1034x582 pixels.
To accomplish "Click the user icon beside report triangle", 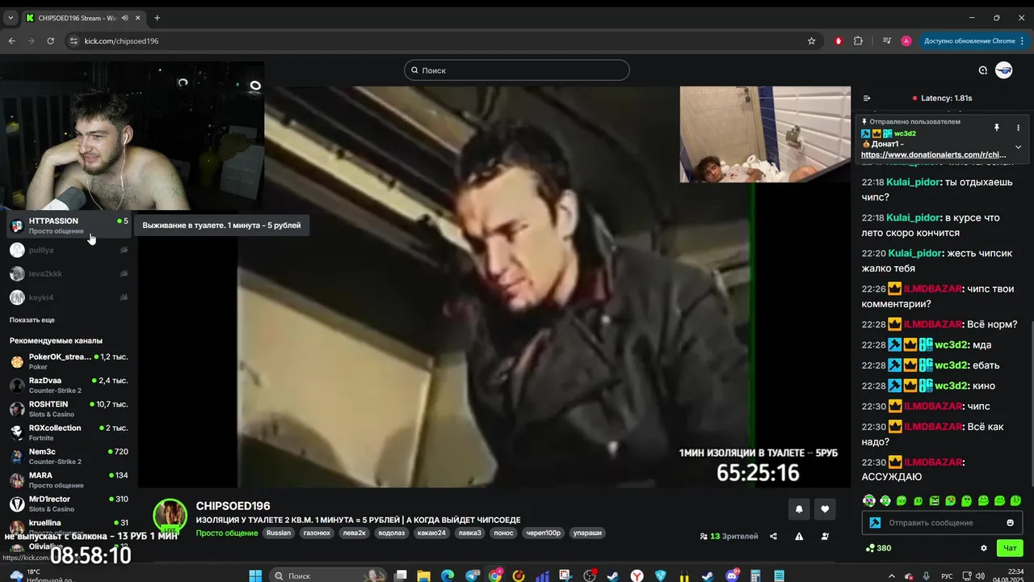I will click(x=825, y=536).
